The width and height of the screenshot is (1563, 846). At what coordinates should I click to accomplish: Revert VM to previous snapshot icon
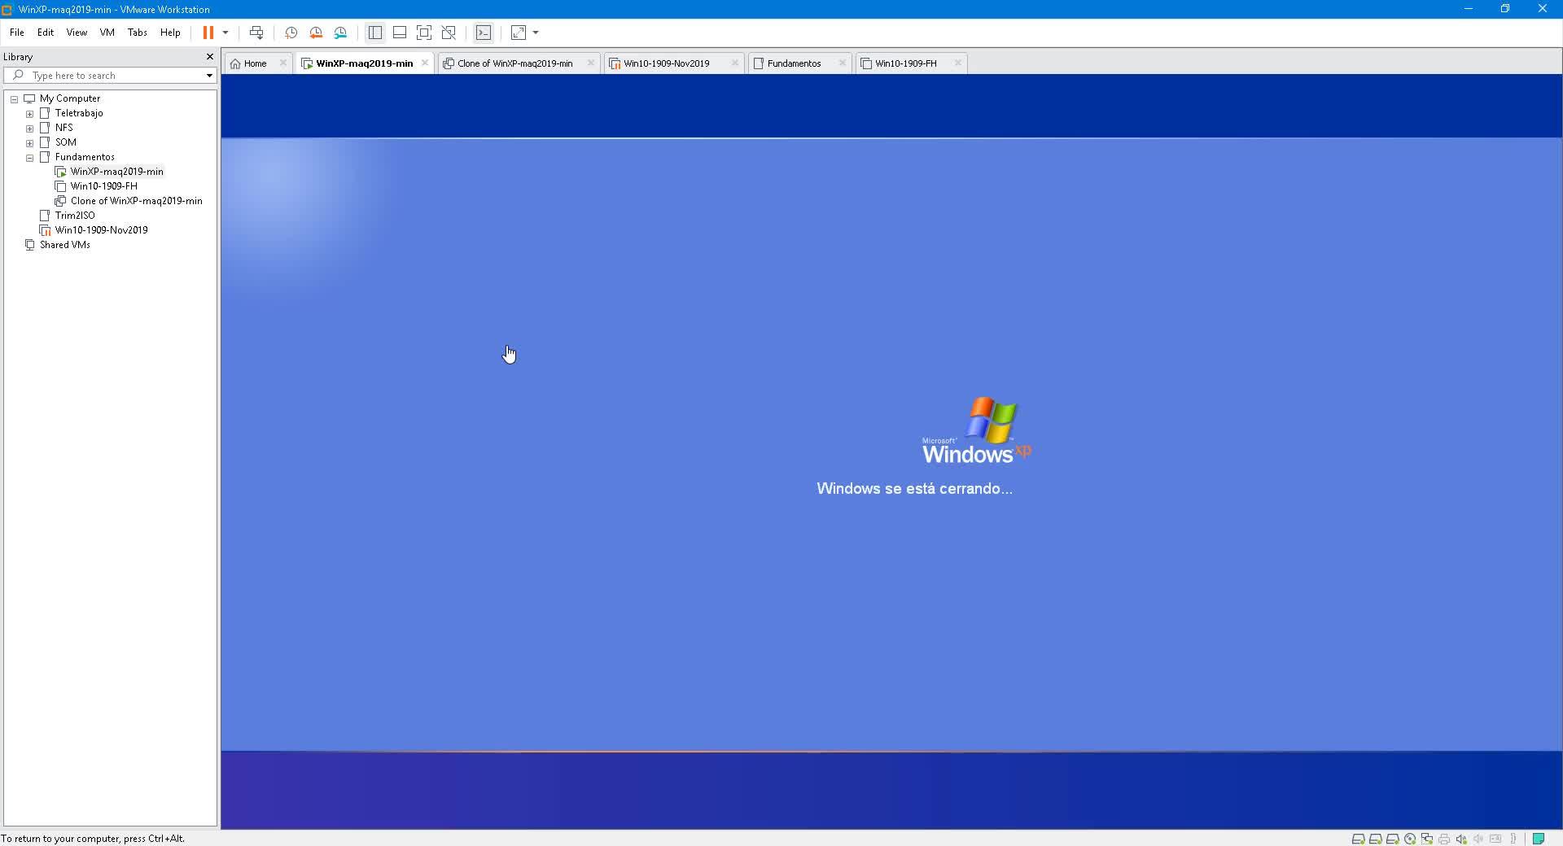tap(316, 33)
